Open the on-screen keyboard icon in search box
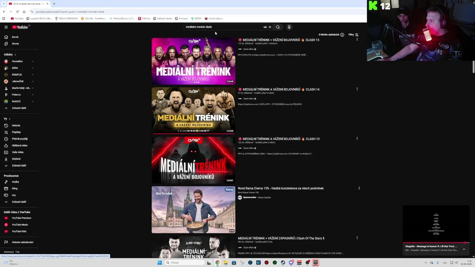475x267 pixels. click(265, 27)
